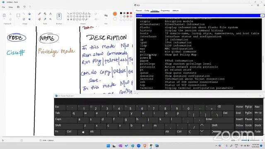The height and width of the screenshot is (149, 265).
Task: Choose the triangle shape in Shapes gallery
Action: click(87, 14)
